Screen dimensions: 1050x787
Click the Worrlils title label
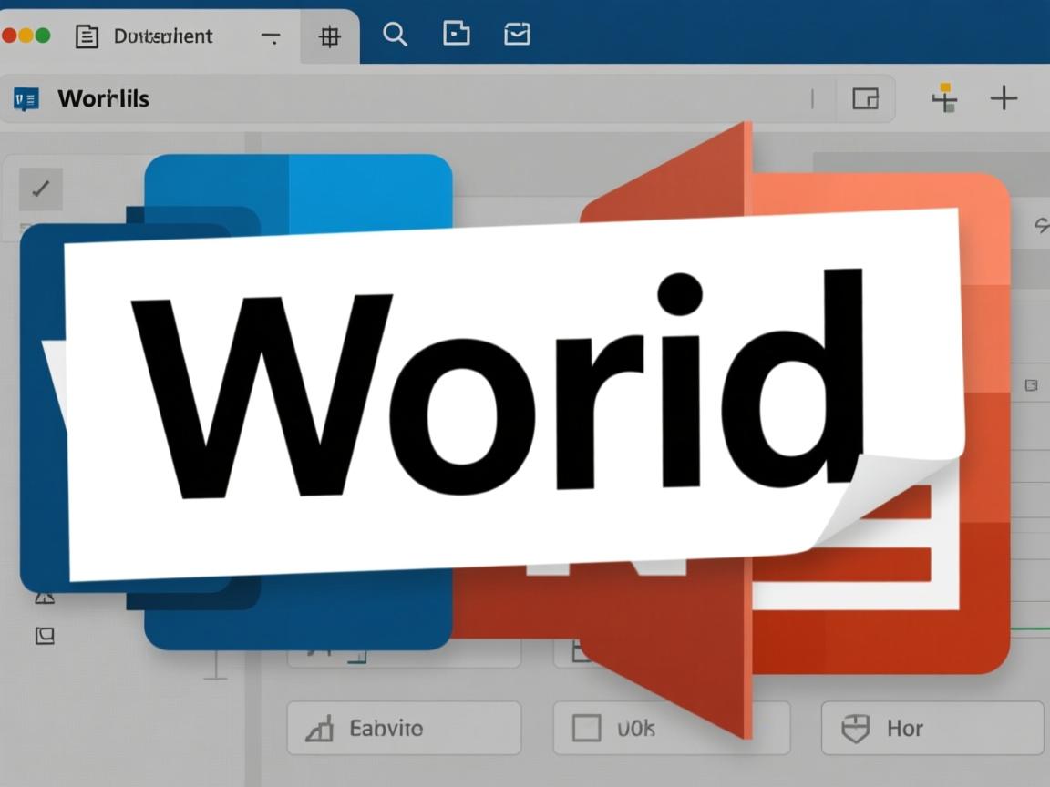click(x=103, y=98)
